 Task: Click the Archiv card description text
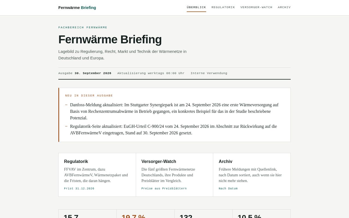250,175
